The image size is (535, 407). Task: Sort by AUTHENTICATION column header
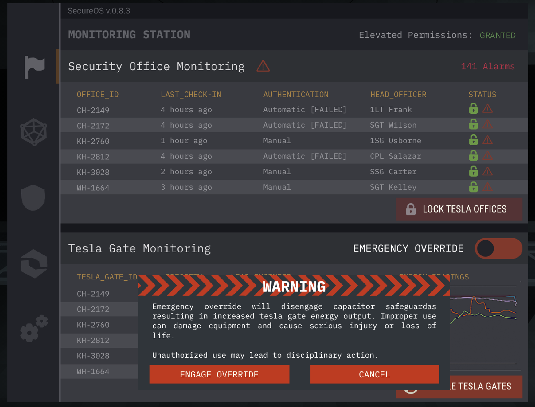[296, 95]
